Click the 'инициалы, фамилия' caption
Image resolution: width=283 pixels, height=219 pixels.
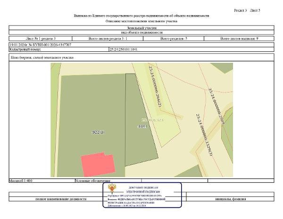click(x=231, y=199)
